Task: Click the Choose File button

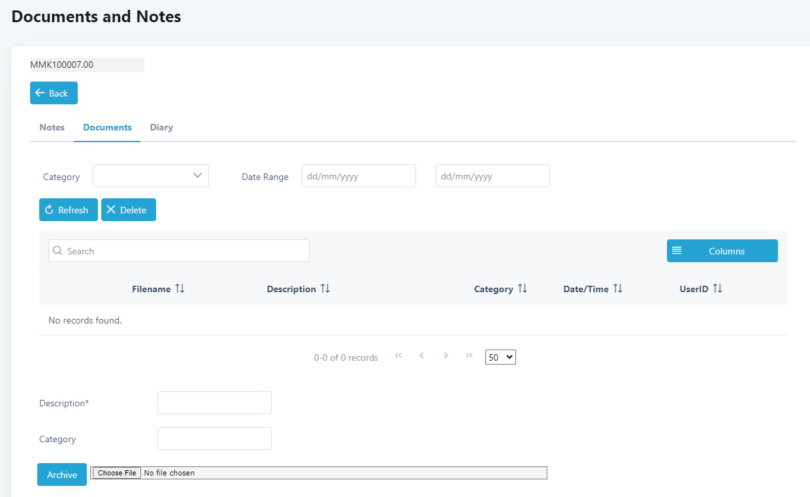Action: (116, 473)
